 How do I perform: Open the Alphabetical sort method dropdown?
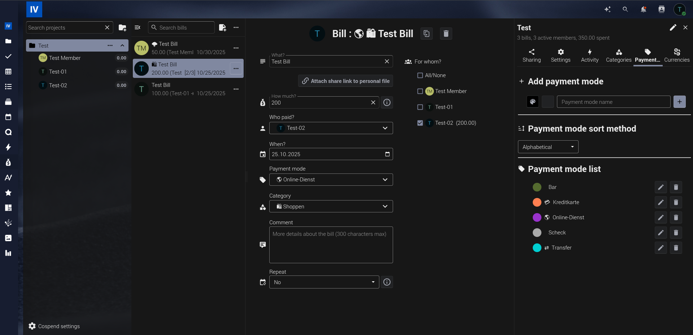point(548,147)
